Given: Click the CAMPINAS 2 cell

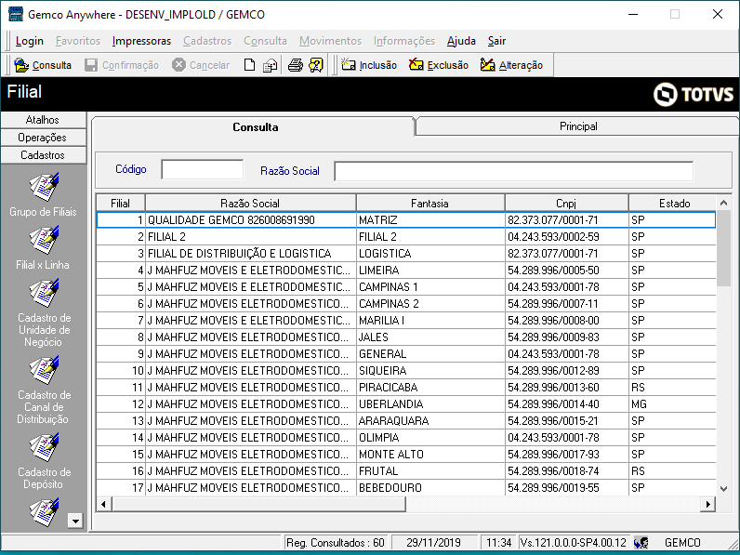Looking at the screenshot, I should pos(429,304).
